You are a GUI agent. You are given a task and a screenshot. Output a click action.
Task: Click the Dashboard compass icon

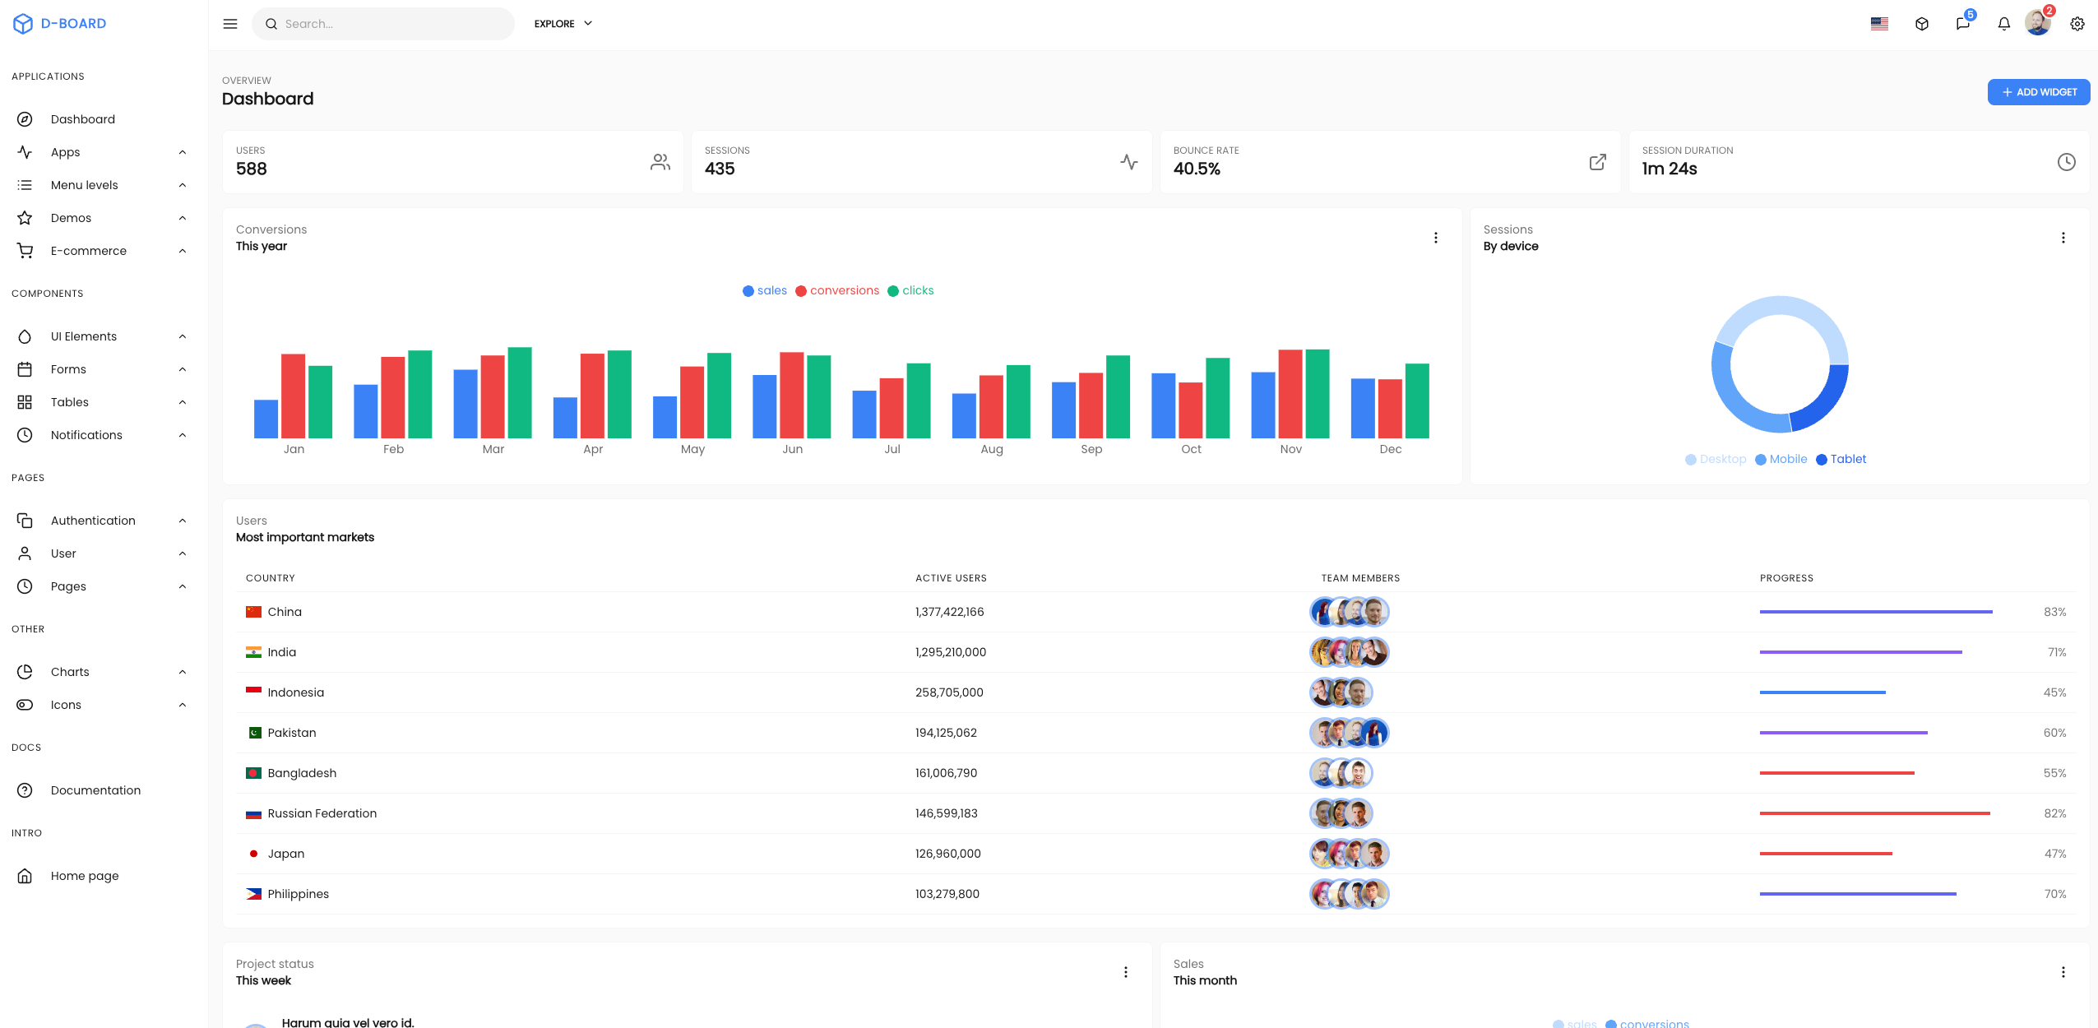25,119
